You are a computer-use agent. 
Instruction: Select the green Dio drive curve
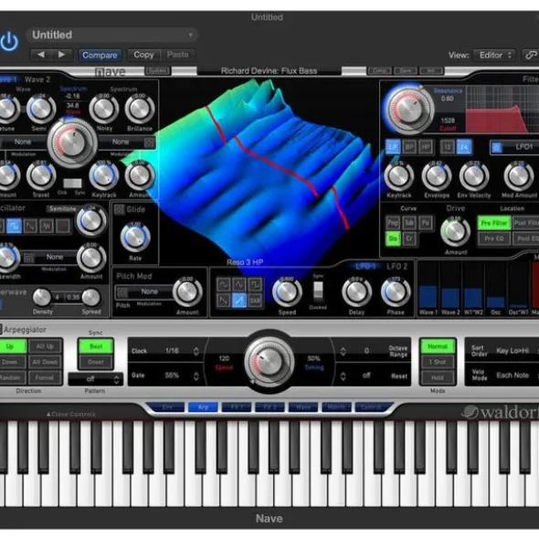[x=393, y=238]
